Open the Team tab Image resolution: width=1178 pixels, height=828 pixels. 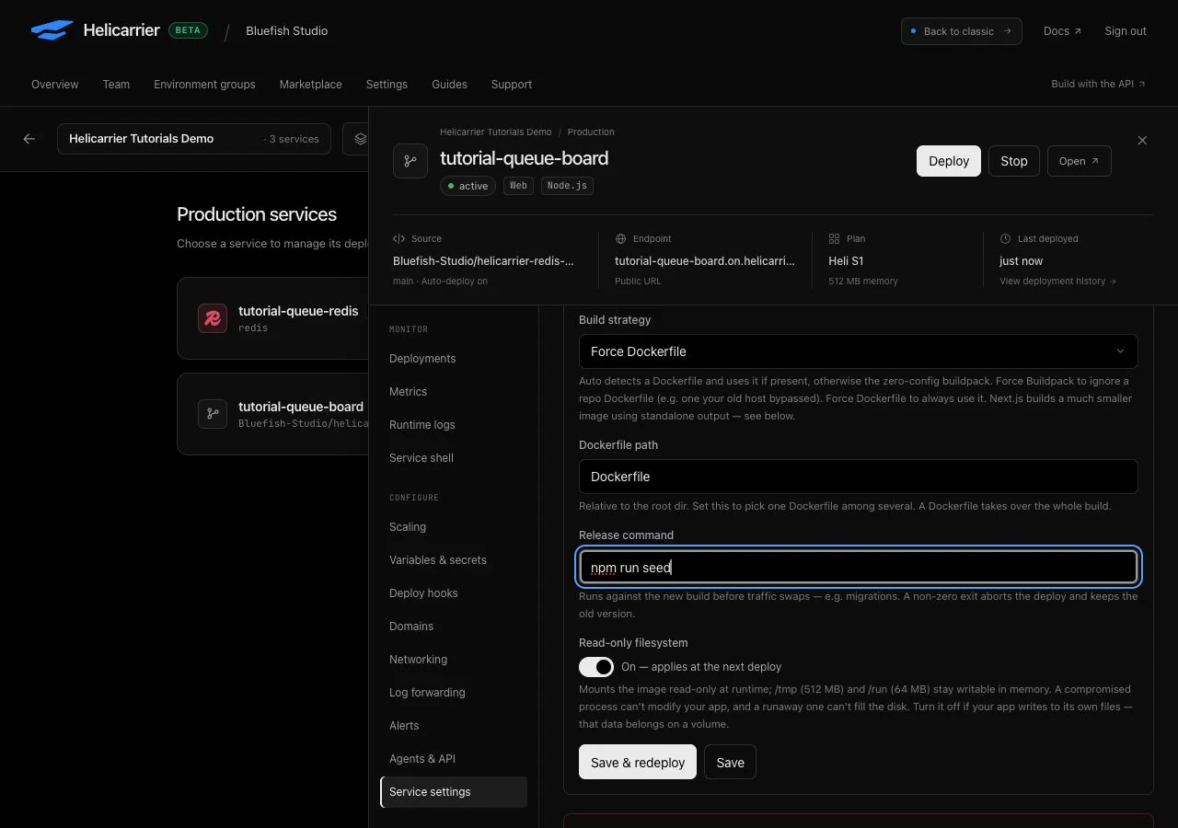pos(116,84)
